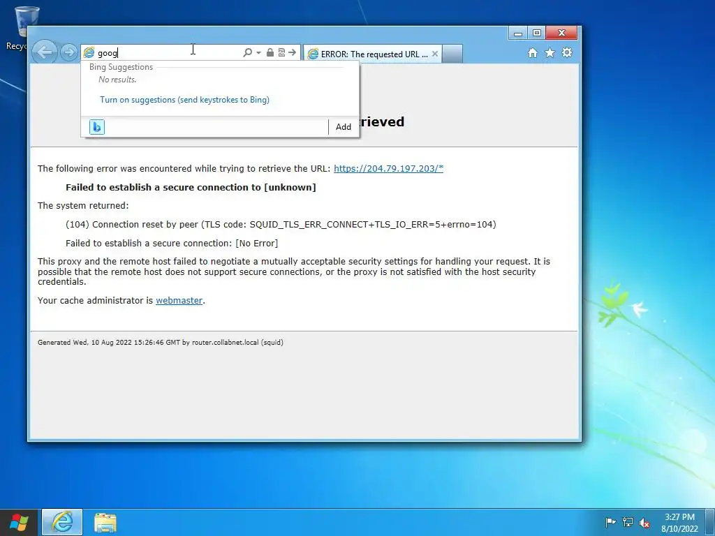Open the Action Center flag tray icon

[x=610, y=522]
